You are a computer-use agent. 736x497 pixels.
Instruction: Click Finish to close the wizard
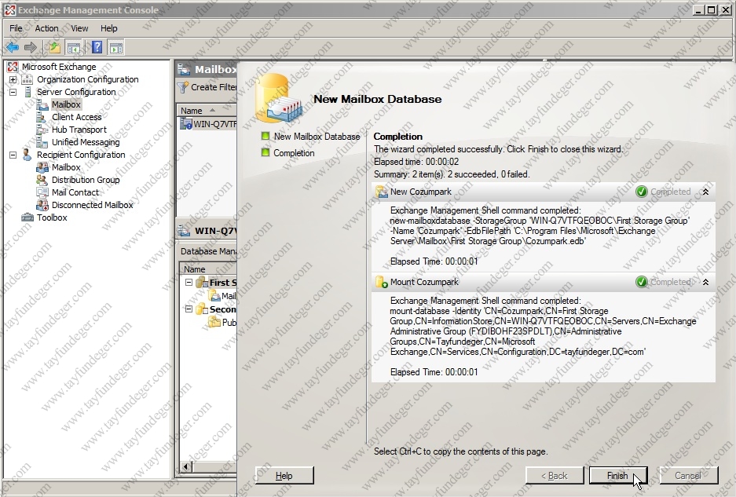pos(617,476)
